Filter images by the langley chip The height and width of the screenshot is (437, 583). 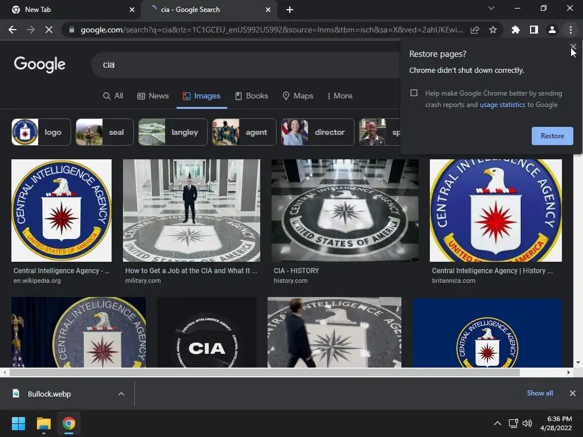[173, 132]
